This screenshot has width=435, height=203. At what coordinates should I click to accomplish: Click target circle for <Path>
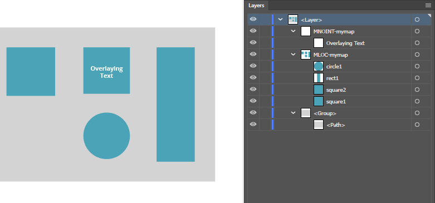click(x=417, y=125)
